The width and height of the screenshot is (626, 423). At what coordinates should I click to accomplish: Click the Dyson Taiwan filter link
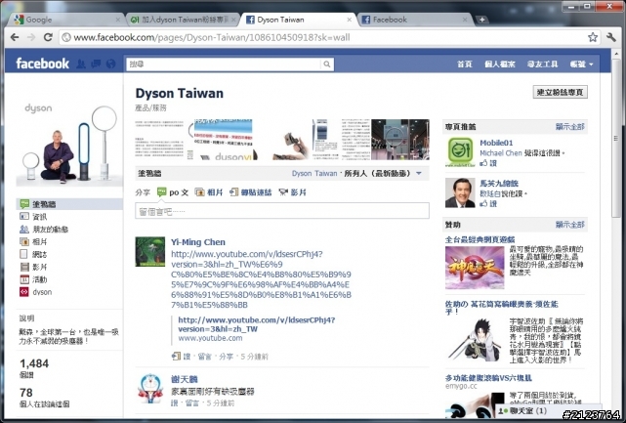pos(314,173)
